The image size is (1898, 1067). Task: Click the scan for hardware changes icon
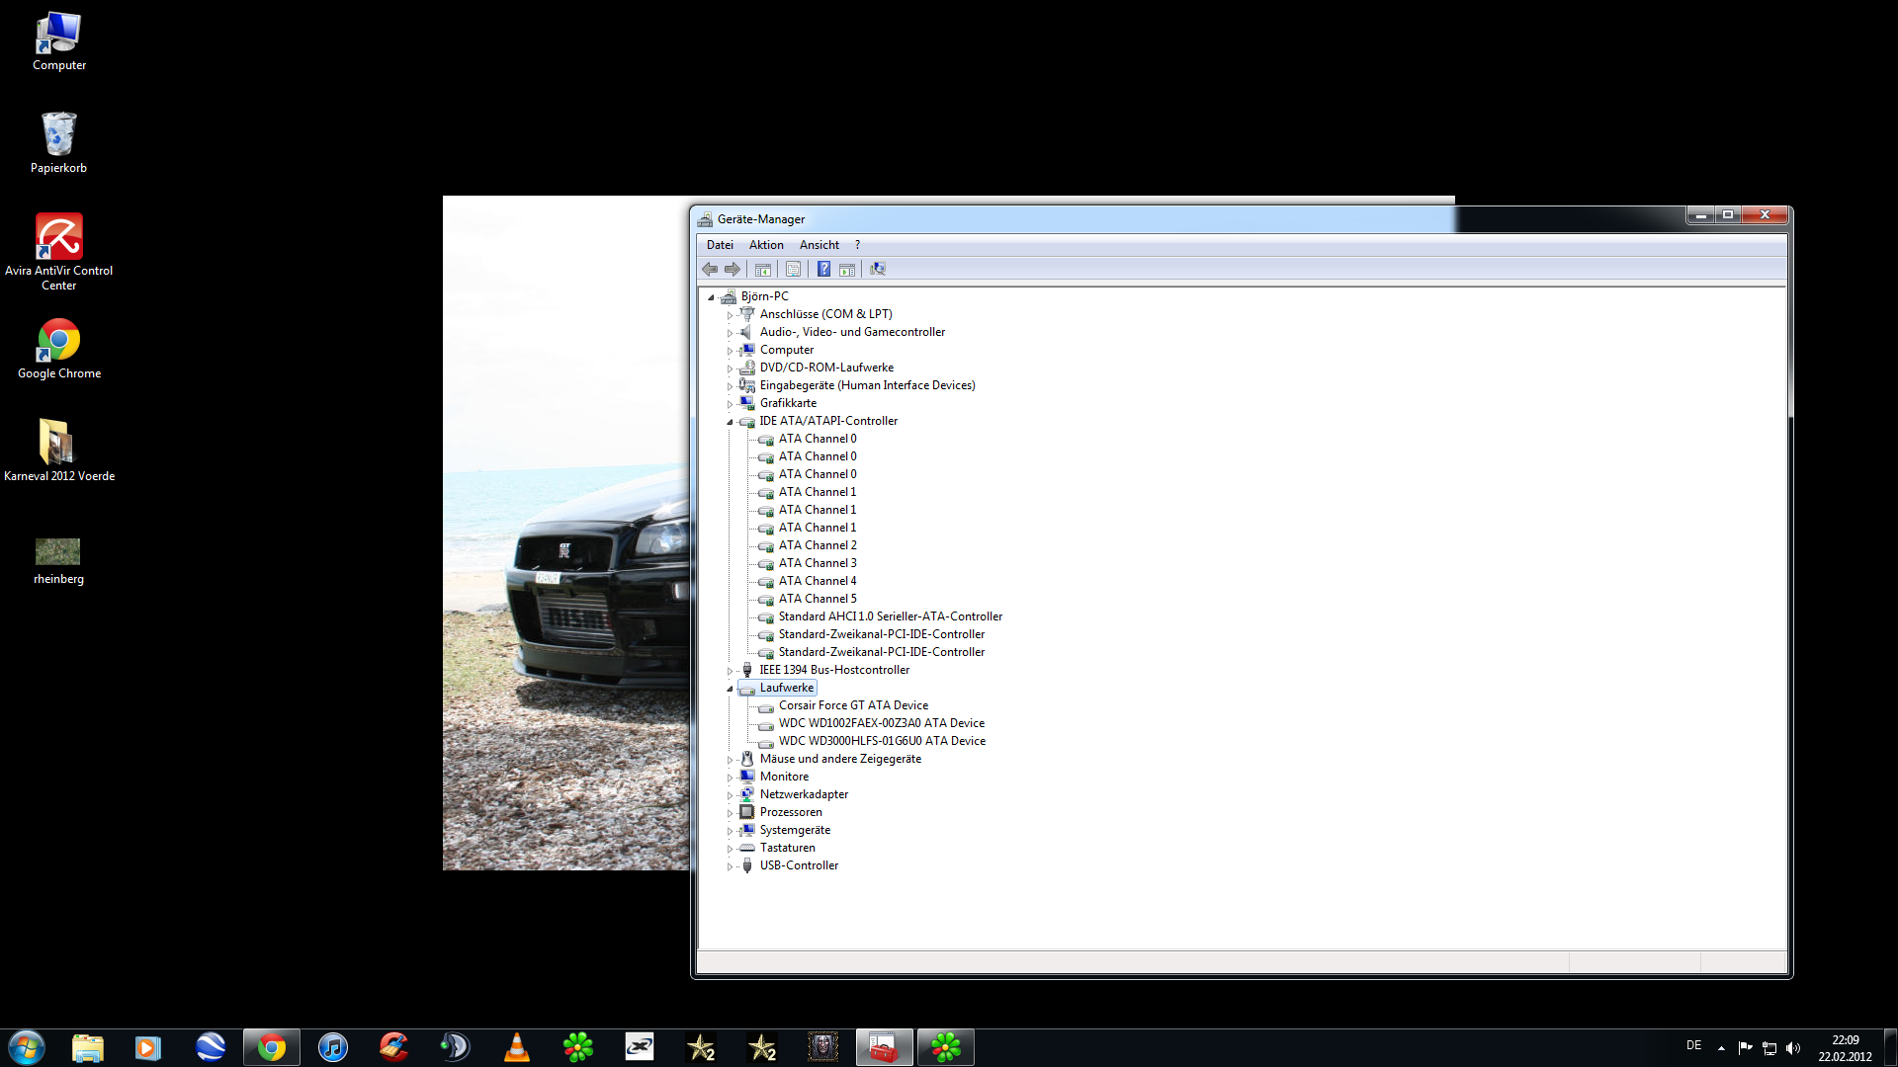877,269
